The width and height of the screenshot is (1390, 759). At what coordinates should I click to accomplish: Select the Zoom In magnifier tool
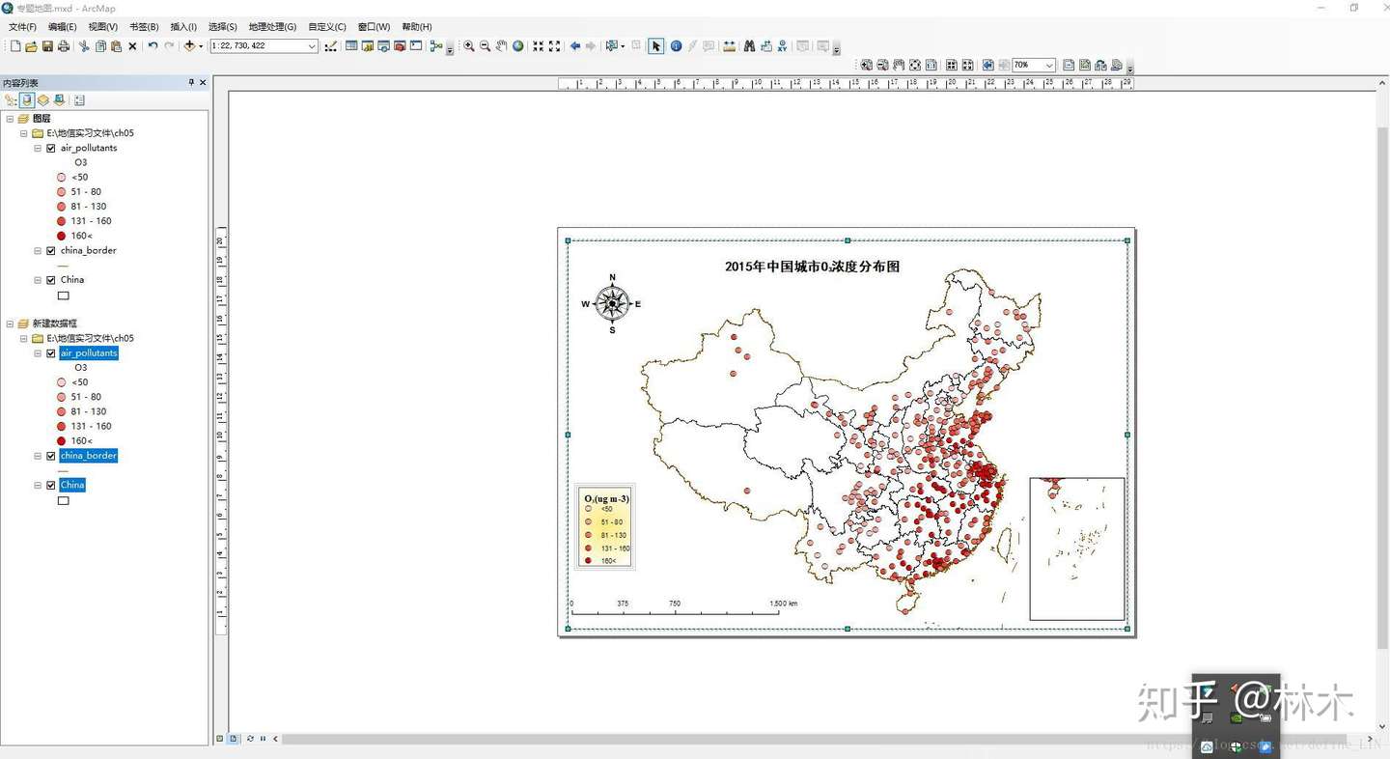click(x=469, y=46)
